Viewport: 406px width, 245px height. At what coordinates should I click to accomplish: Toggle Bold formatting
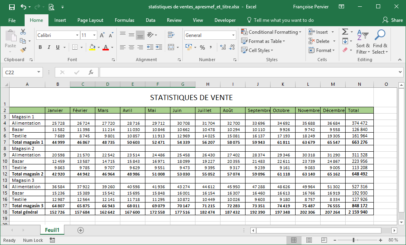click(40, 47)
